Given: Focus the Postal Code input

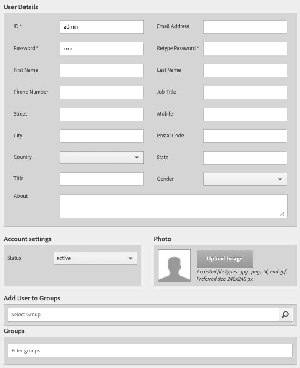Looking at the screenshot, I should point(245,136).
